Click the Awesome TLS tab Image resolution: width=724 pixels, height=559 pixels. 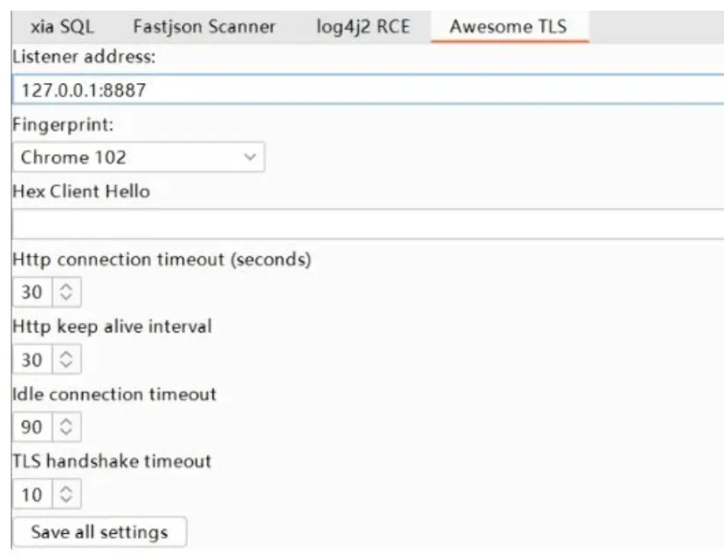(x=508, y=27)
